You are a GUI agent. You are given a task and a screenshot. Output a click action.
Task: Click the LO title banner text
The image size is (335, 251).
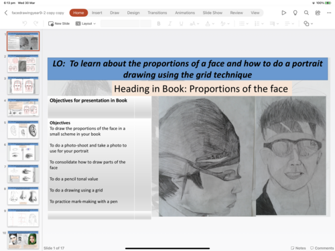coord(188,69)
